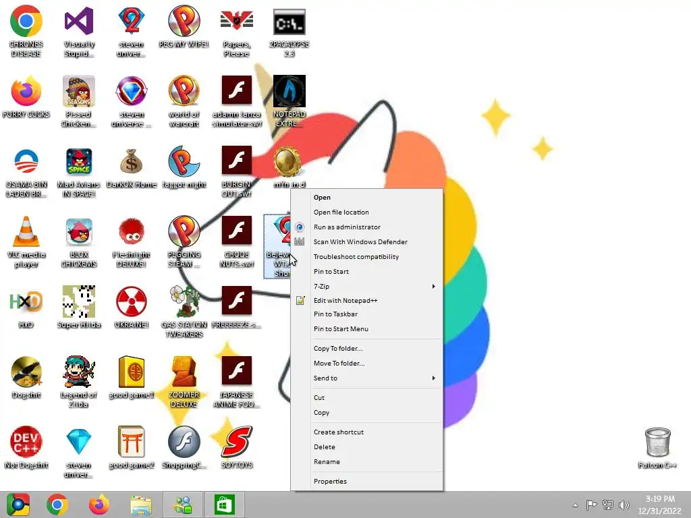This screenshot has width=691, height=518.
Task: Choose Delete from the context menu
Action: (x=367, y=447)
